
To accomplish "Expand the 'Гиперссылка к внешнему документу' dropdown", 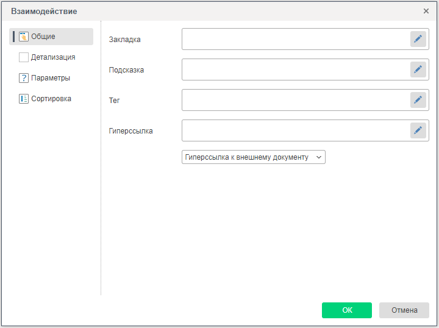I will (x=254, y=157).
